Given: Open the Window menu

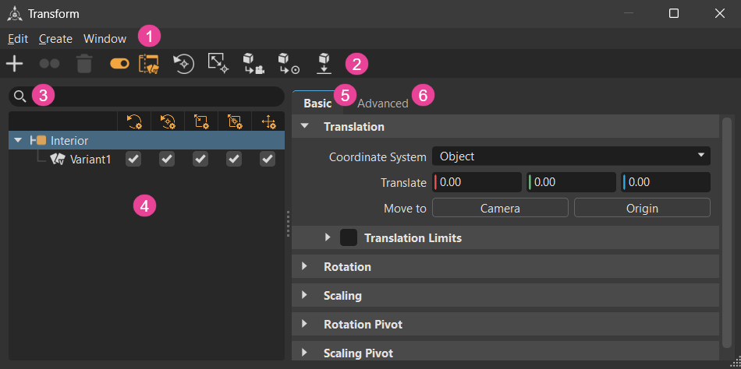Looking at the screenshot, I should [105, 39].
